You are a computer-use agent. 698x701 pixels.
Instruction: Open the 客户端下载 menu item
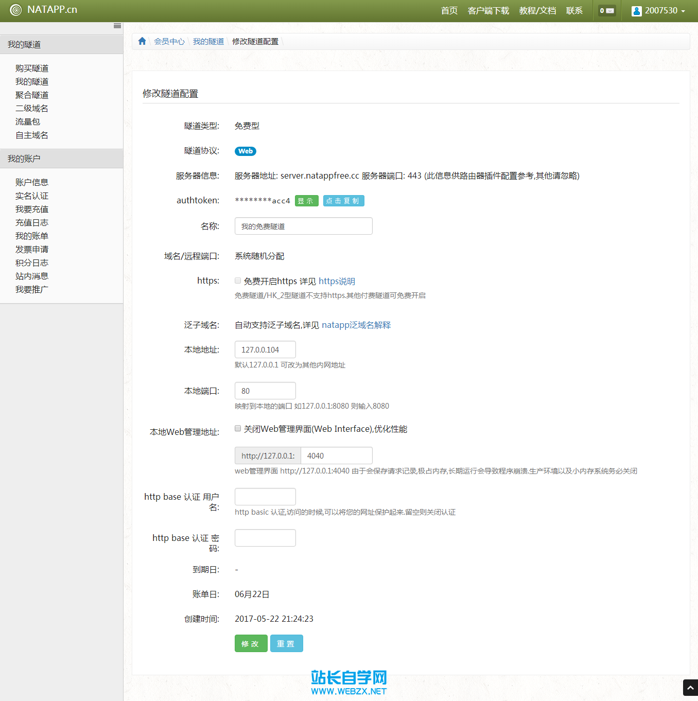(x=488, y=10)
